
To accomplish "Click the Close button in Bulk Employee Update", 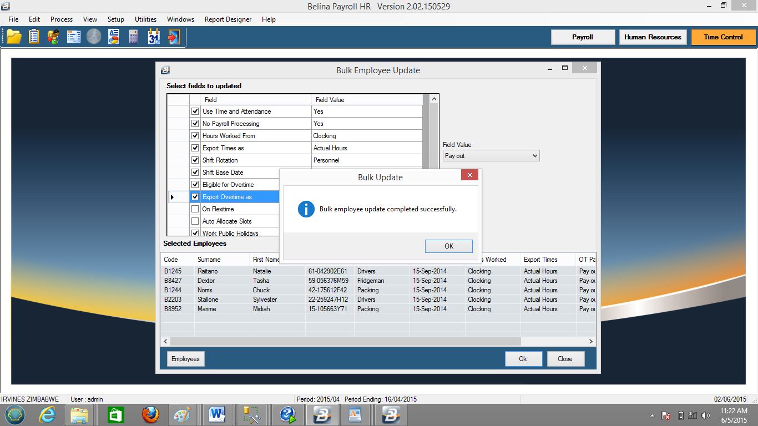I will tap(565, 359).
